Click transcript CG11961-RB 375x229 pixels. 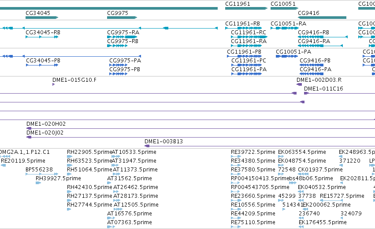(x=243, y=28)
